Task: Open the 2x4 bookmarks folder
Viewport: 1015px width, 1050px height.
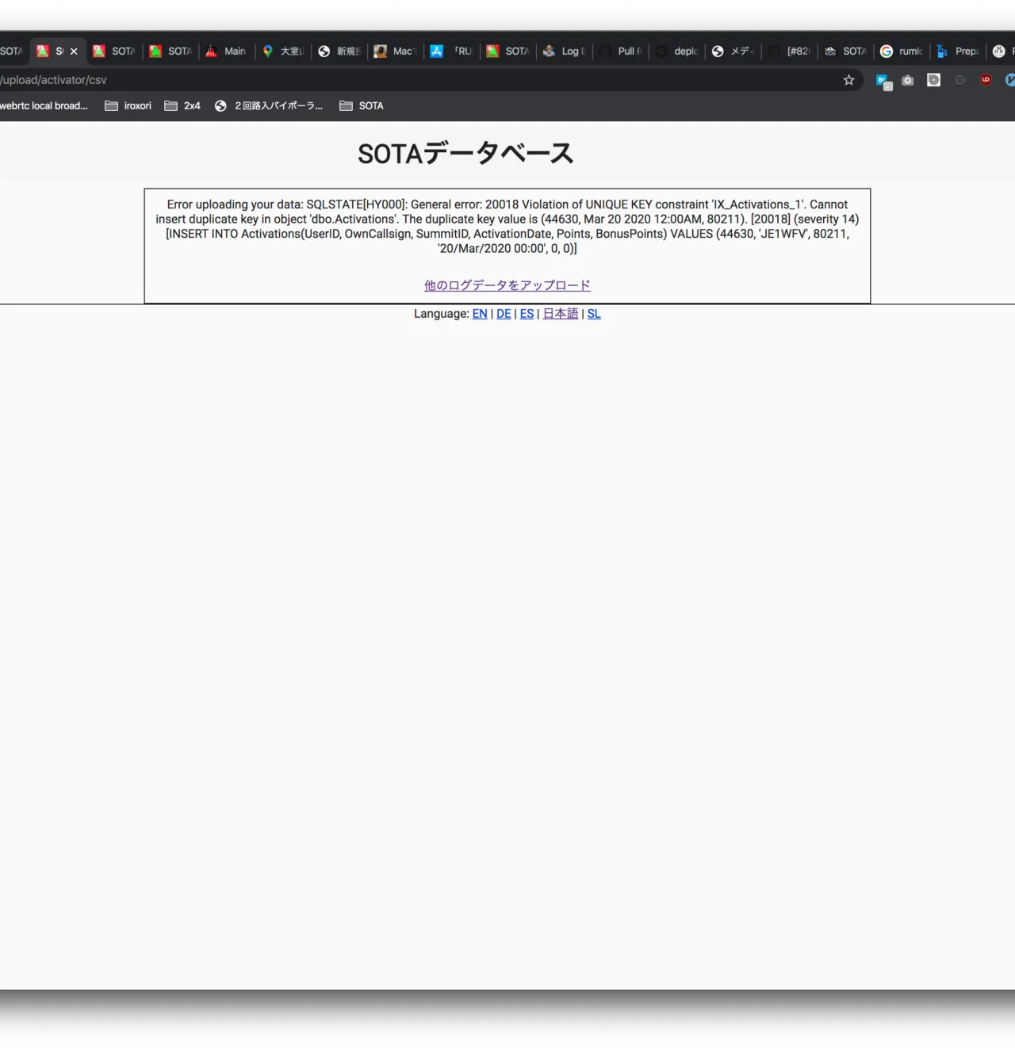Action: pos(182,106)
